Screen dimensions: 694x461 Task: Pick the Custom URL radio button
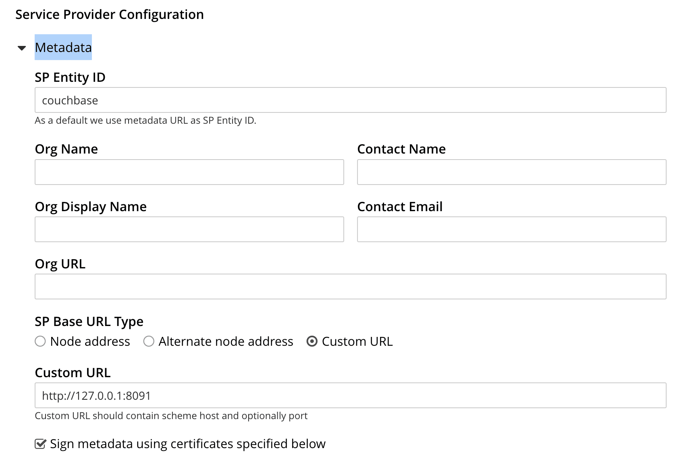312,341
